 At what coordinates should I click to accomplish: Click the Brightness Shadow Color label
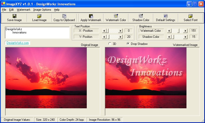[151, 37]
